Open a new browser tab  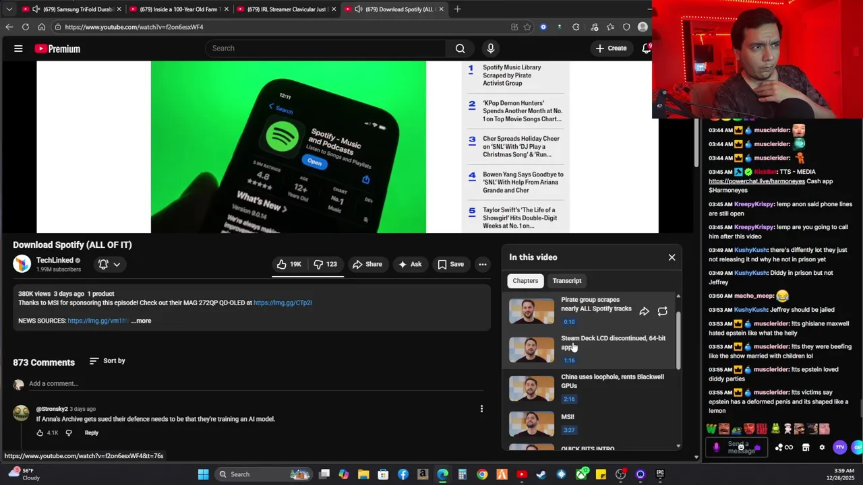coord(457,9)
